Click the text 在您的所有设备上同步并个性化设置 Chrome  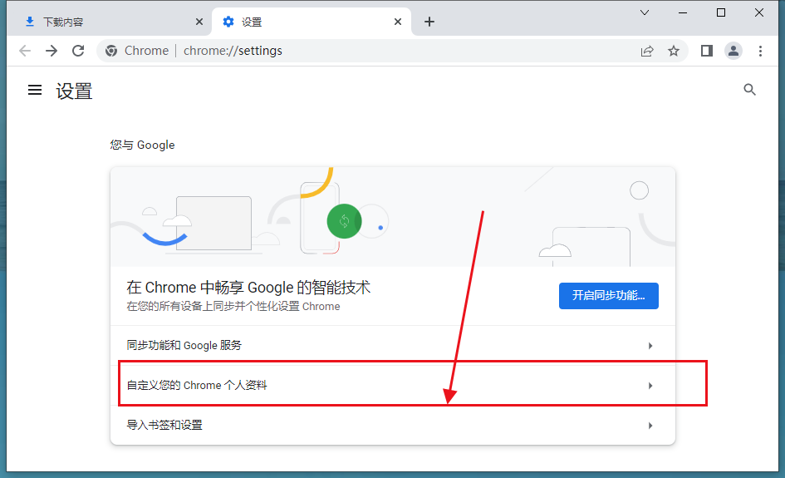coord(233,306)
